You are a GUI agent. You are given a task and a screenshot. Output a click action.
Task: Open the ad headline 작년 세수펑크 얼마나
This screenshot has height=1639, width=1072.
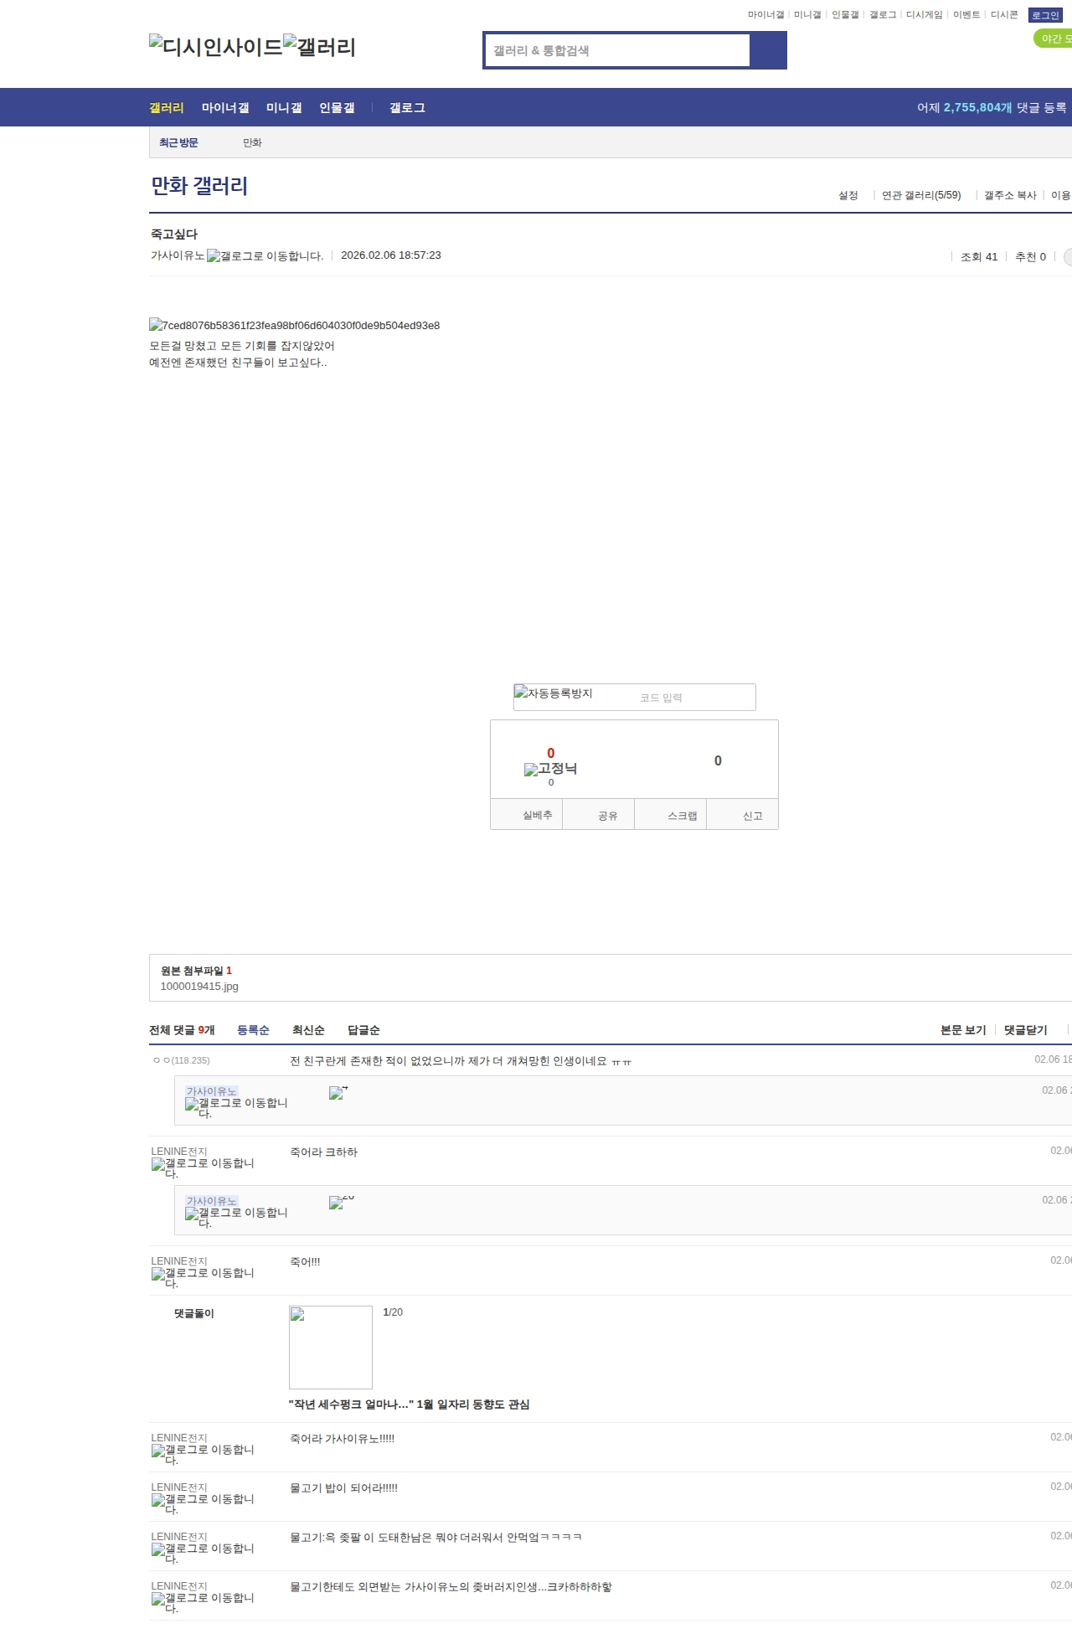point(410,1404)
